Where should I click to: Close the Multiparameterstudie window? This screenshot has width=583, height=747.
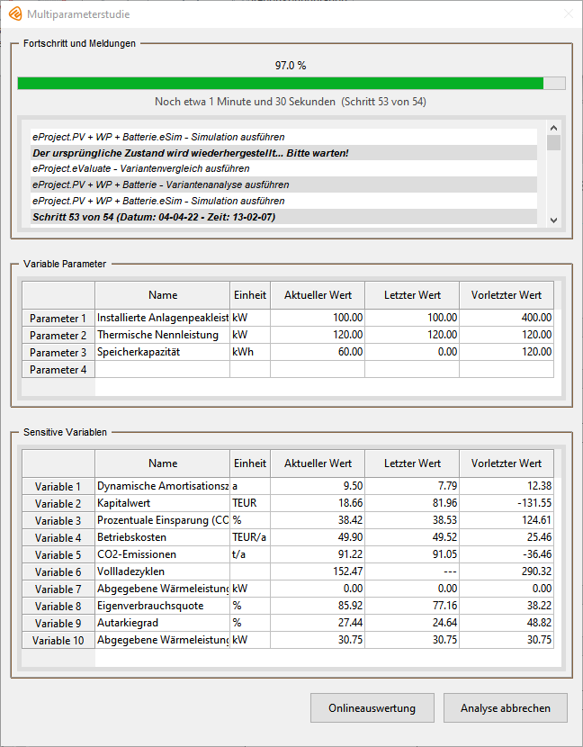(x=569, y=13)
